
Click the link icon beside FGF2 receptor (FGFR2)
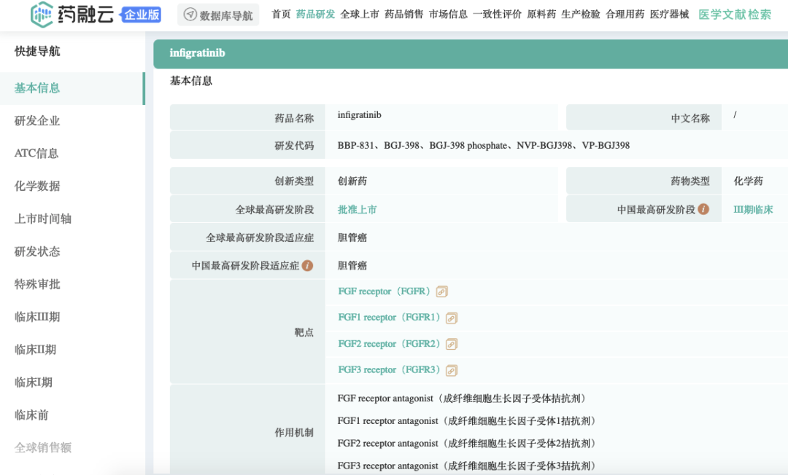pos(451,344)
